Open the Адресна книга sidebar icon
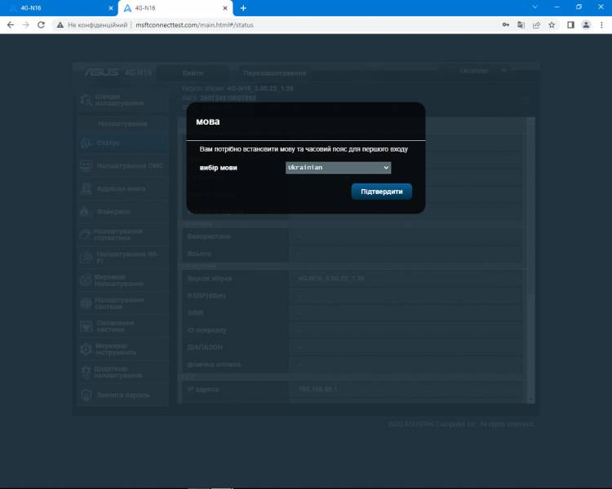The image size is (612, 489). [86, 189]
